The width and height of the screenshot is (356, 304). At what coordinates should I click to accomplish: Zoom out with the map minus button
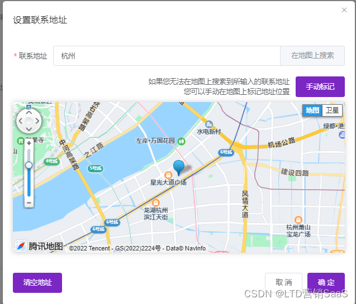click(x=29, y=202)
